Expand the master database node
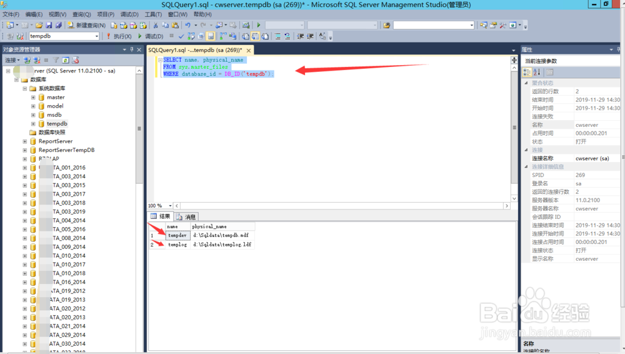Image resolution: width=625 pixels, height=354 pixels. pyautogui.click(x=33, y=98)
